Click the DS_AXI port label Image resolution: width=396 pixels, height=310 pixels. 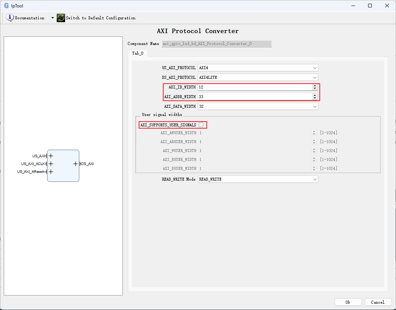[x=87, y=164]
